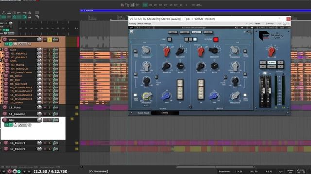The image size is (311, 174).
Task: Select the fourth module tab in plugin
Action: tap(208, 32)
